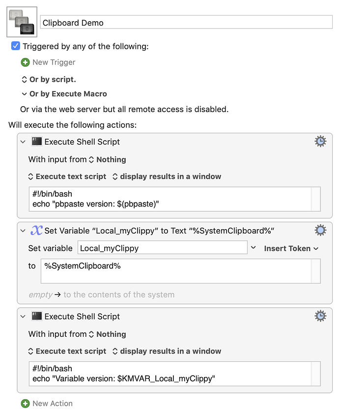Open gear menu of last Execute Shell Script

point(320,316)
